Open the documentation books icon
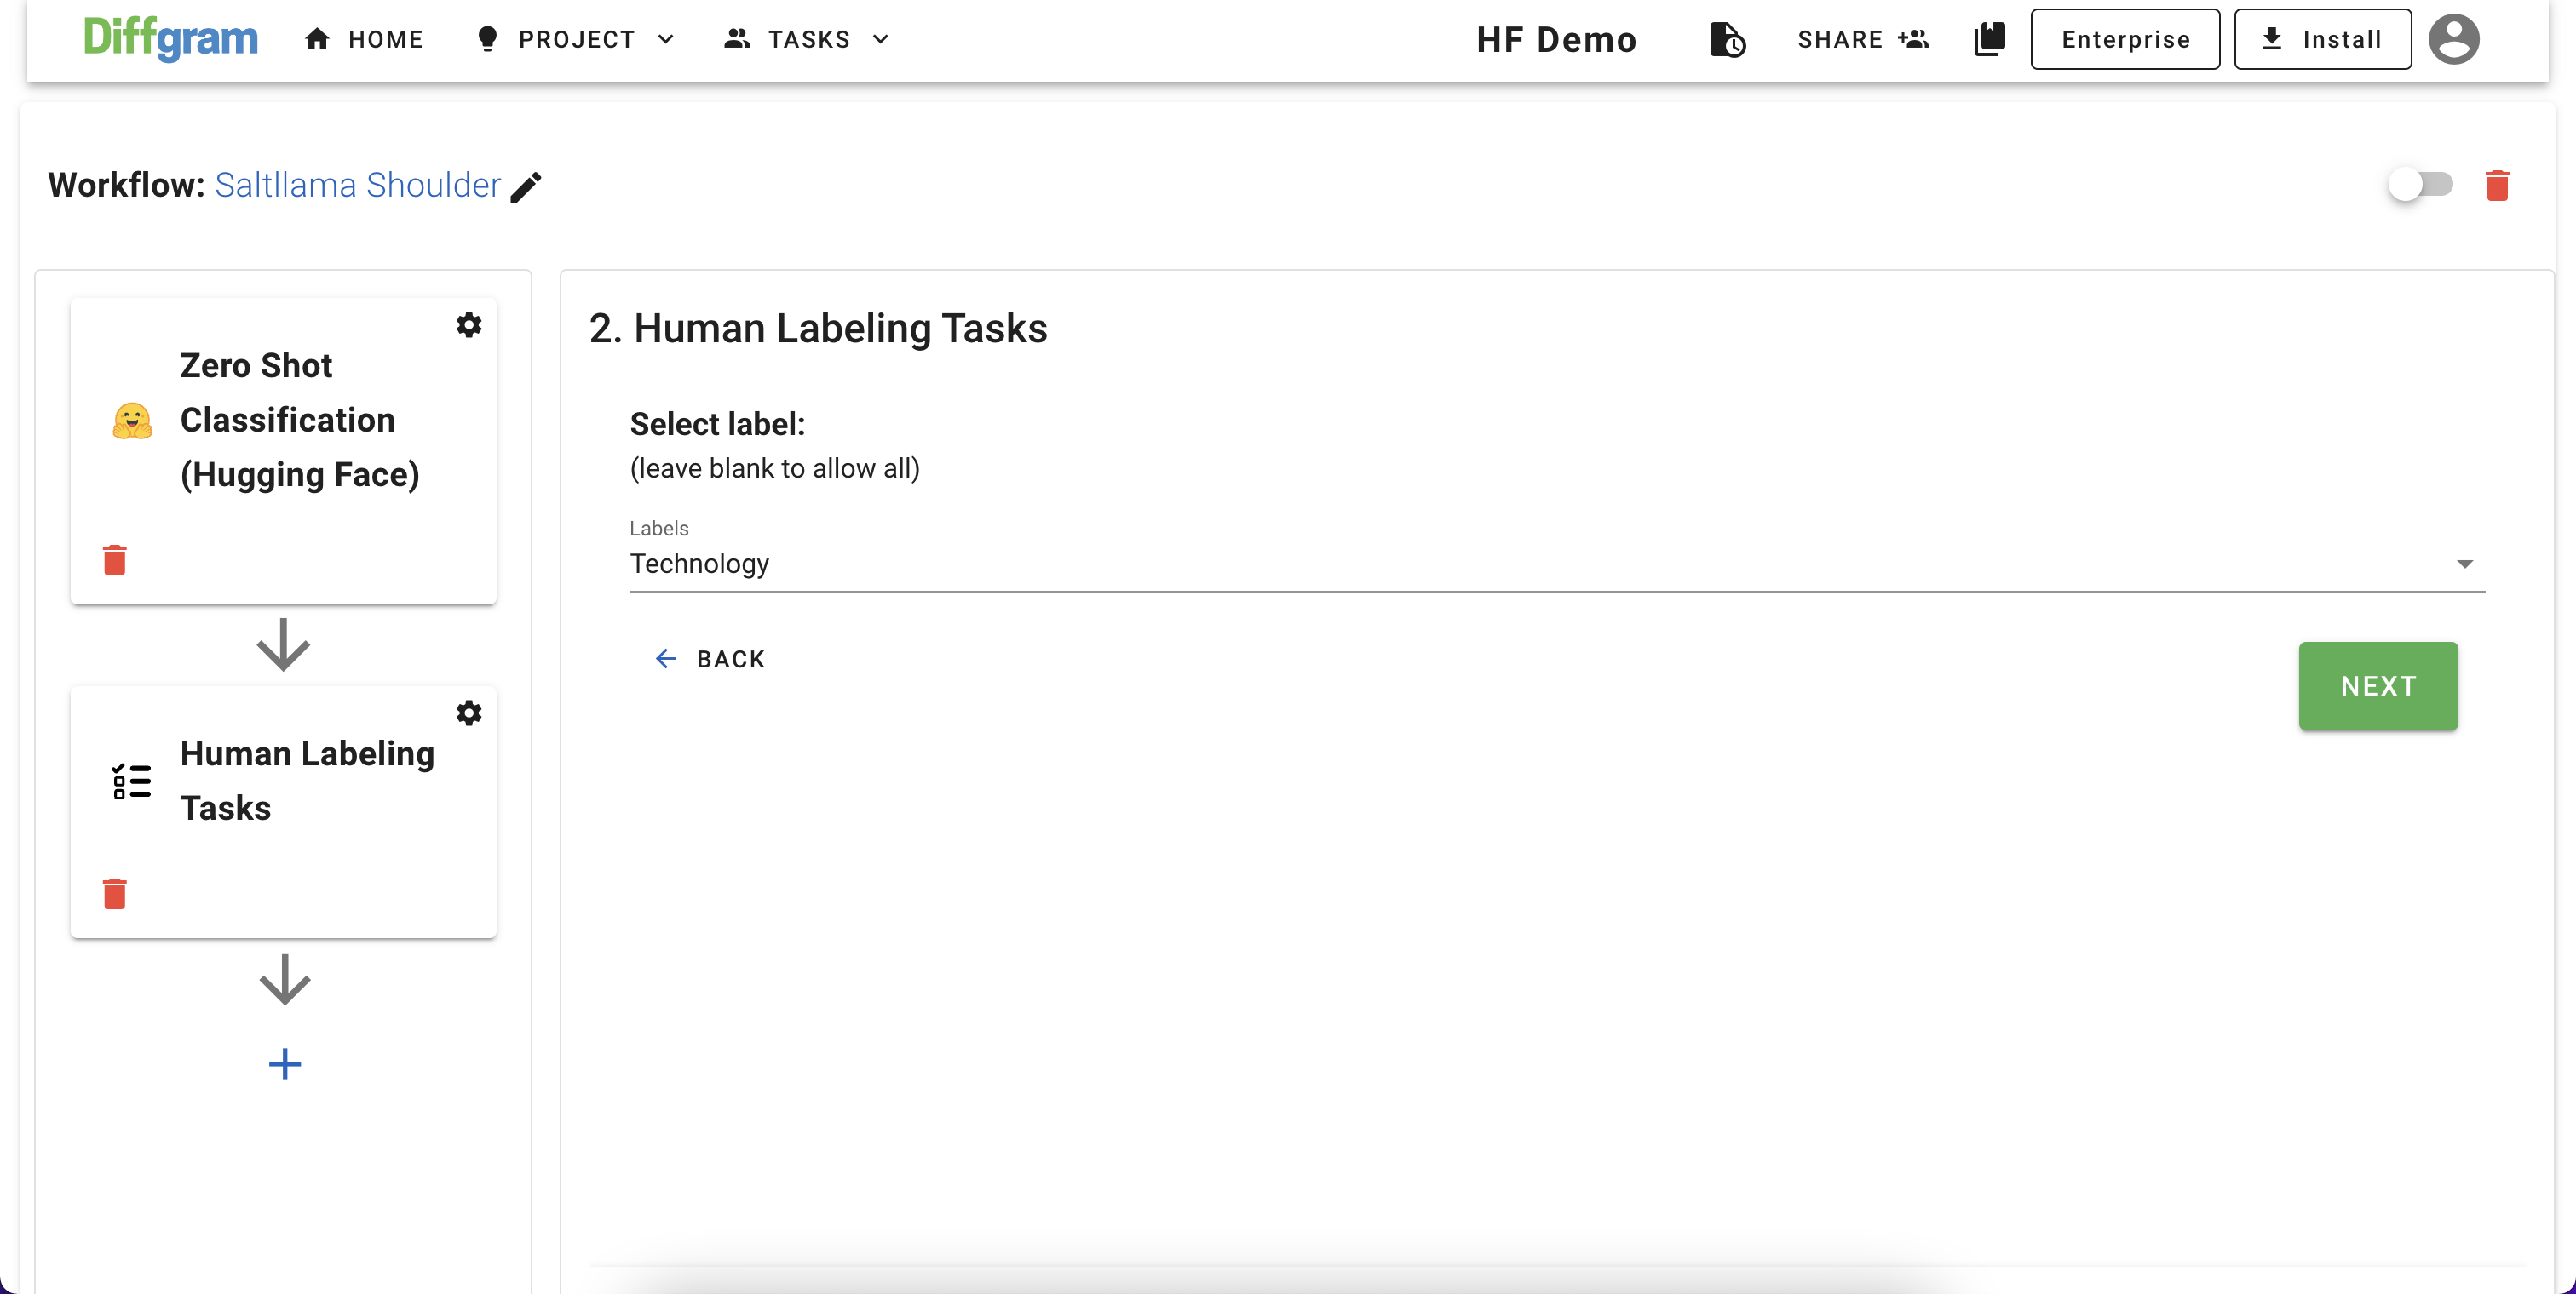 pyautogui.click(x=1989, y=40)
